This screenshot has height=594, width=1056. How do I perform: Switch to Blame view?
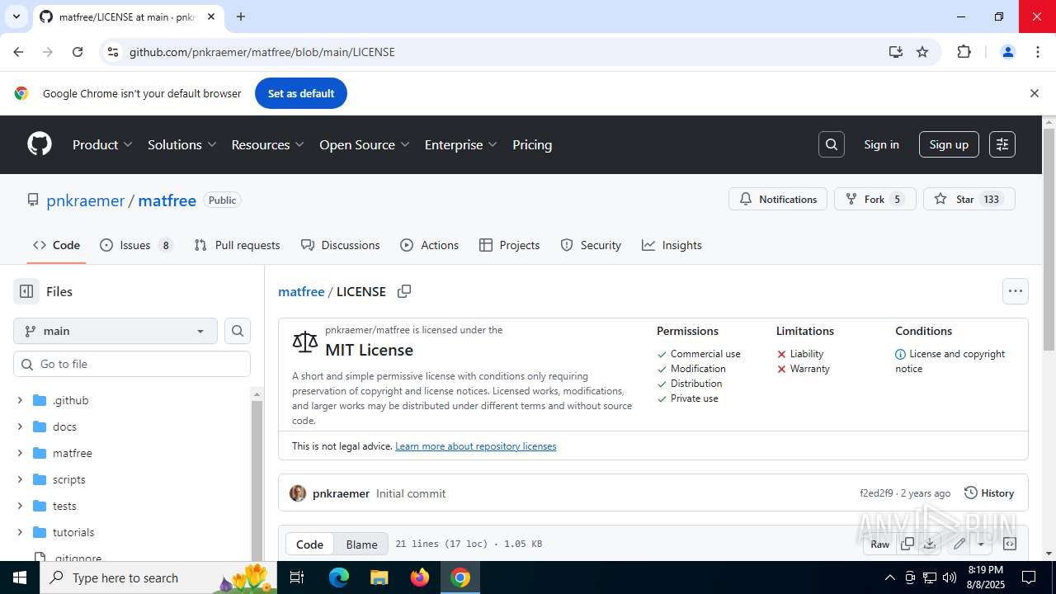[361, 544]
